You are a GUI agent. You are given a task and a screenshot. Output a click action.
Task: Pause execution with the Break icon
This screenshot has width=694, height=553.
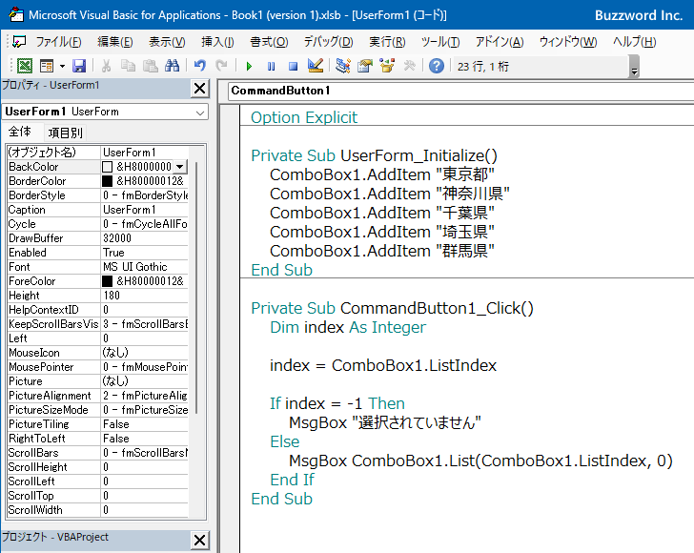click(x=271, y=67)
